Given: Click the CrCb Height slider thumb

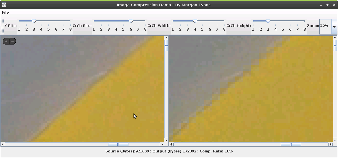Looking at the screenshot, I should [268, 21].
